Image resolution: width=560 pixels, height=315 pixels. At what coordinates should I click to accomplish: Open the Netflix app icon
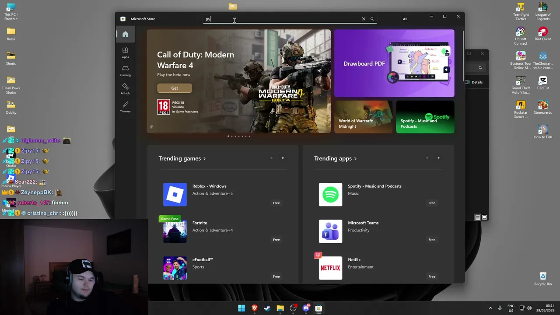pyautogui.click(x=330, y=268)
